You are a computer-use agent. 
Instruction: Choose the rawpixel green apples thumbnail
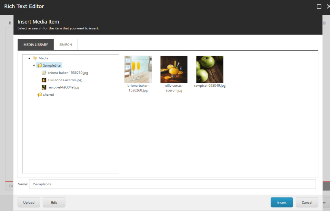[210, 69]
